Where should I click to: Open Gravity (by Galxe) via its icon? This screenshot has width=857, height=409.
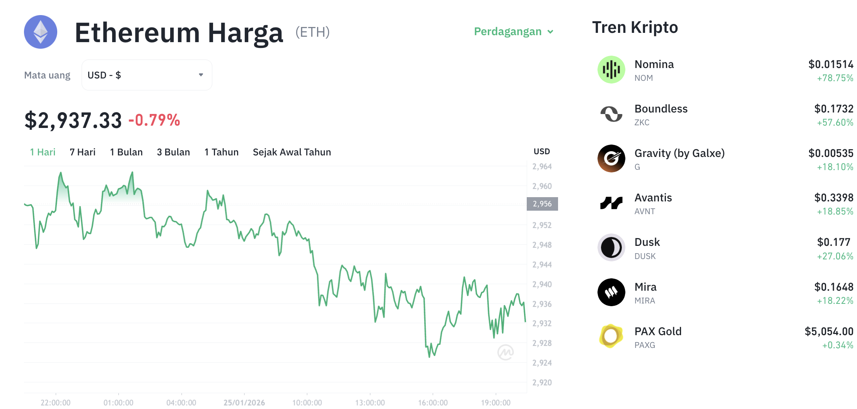pyautogui.click(x=611, y=158)
